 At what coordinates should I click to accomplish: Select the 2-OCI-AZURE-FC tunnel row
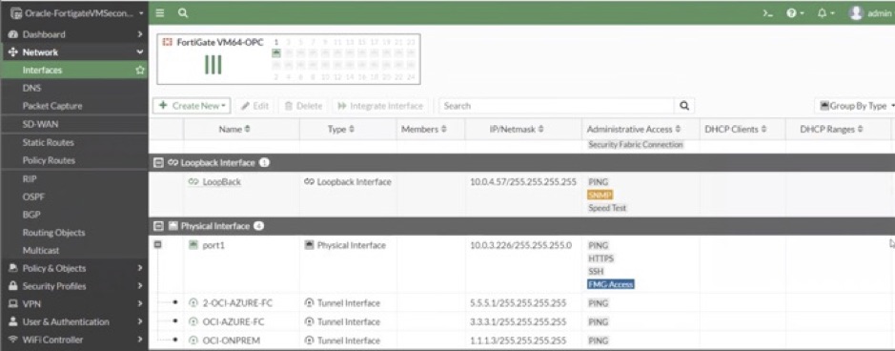pyautogui.click(x=521, y=303)
